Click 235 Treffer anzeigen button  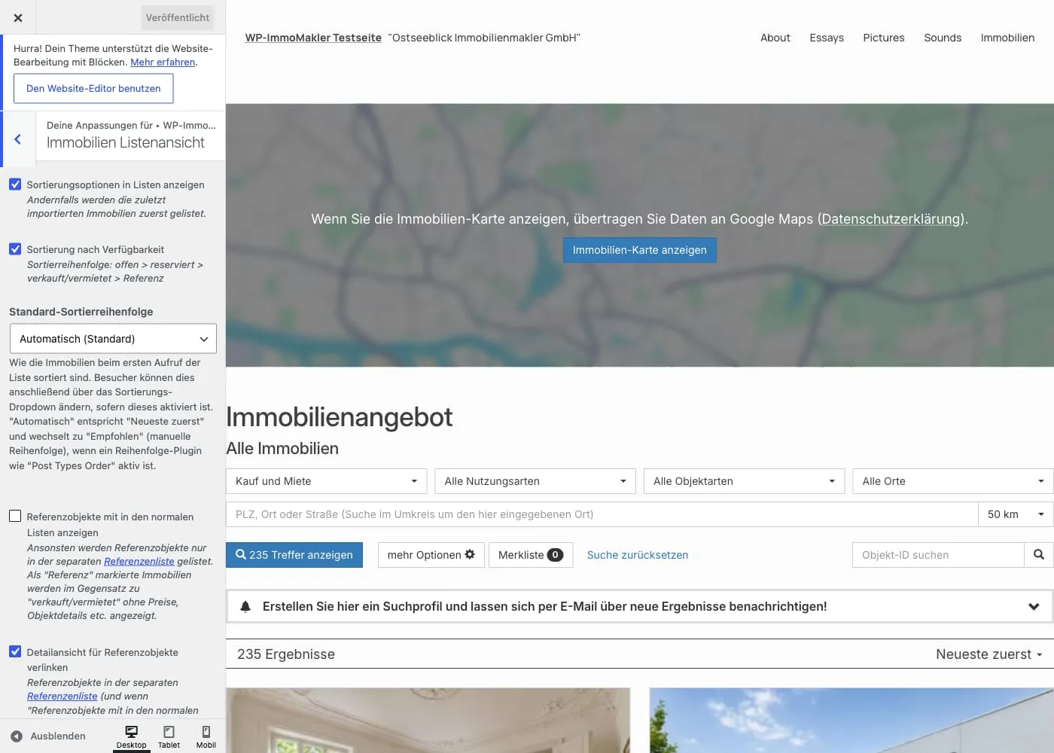pyautogui.click(x=294, y=555)
